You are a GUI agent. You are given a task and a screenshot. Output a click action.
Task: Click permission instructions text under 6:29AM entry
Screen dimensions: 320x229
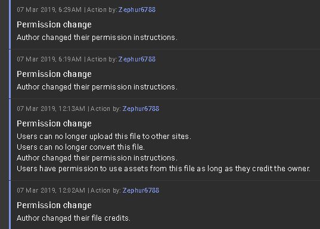[97, 38]
